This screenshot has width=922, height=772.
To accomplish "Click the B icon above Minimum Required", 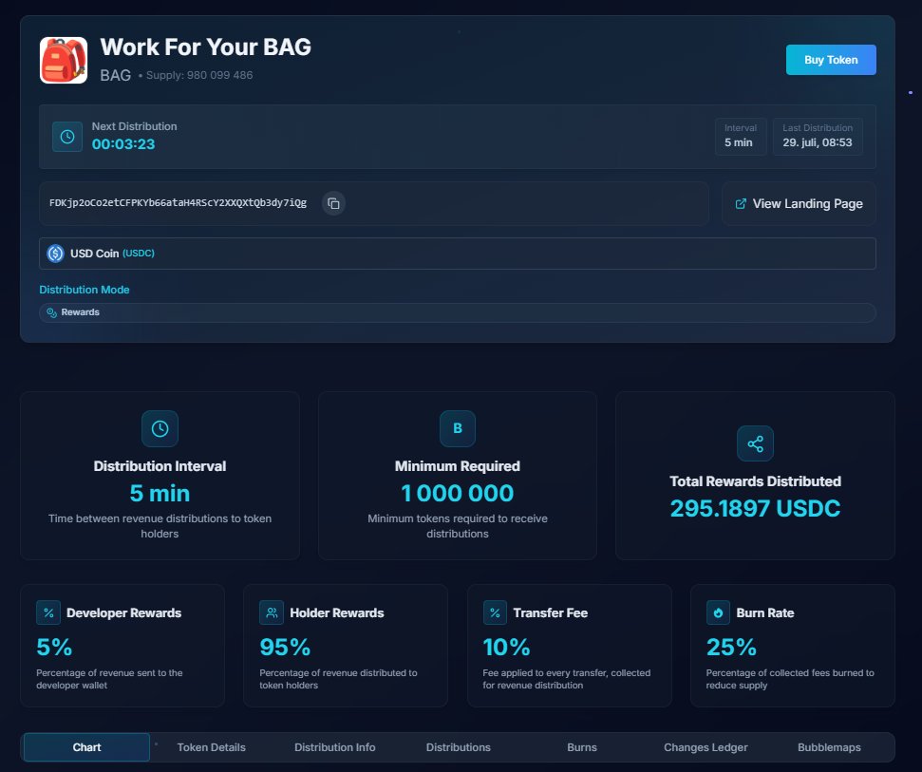I will tap(457, 428).
